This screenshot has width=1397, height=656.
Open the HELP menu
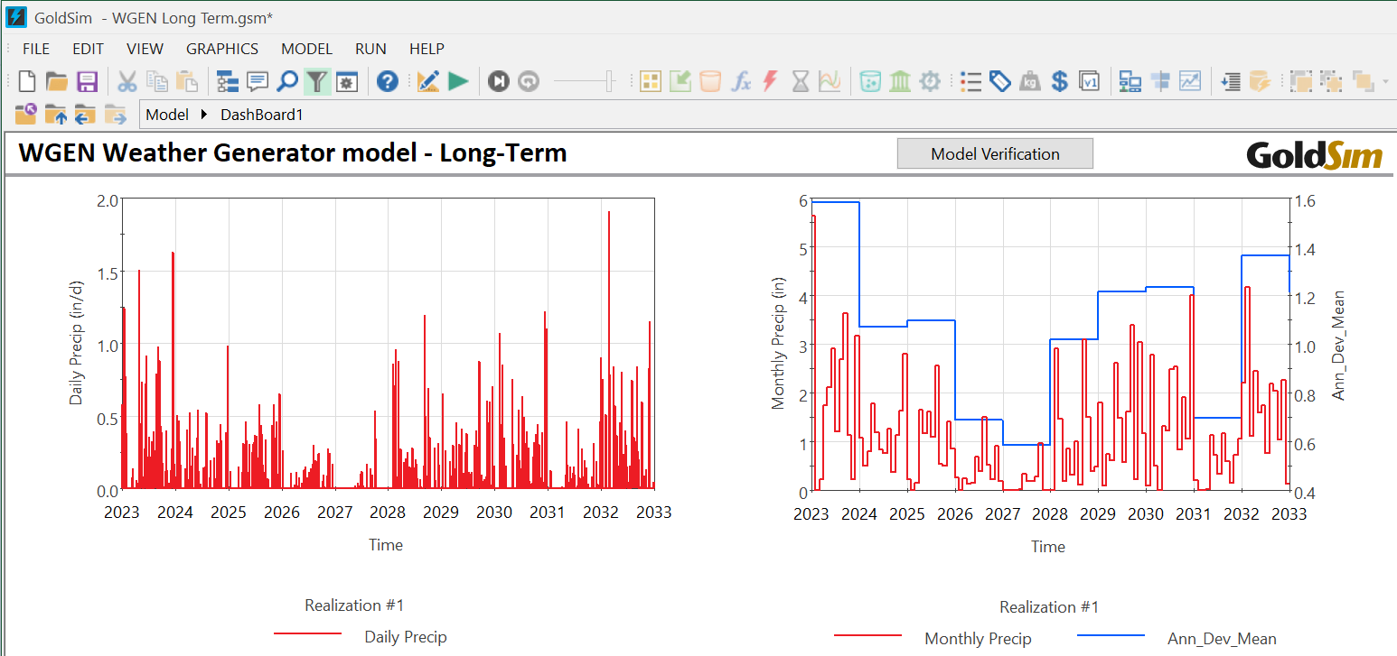click(427, 49)
